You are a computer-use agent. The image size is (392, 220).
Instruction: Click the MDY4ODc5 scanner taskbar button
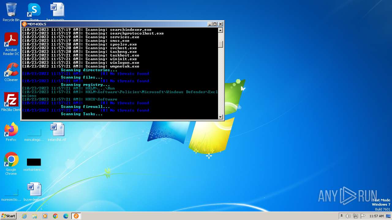pos(76,216)
